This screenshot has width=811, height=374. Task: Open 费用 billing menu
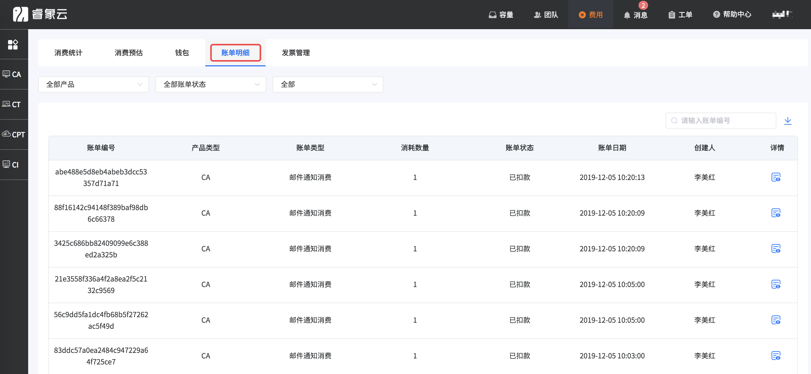pyautogui.click(x=591, y=15)
